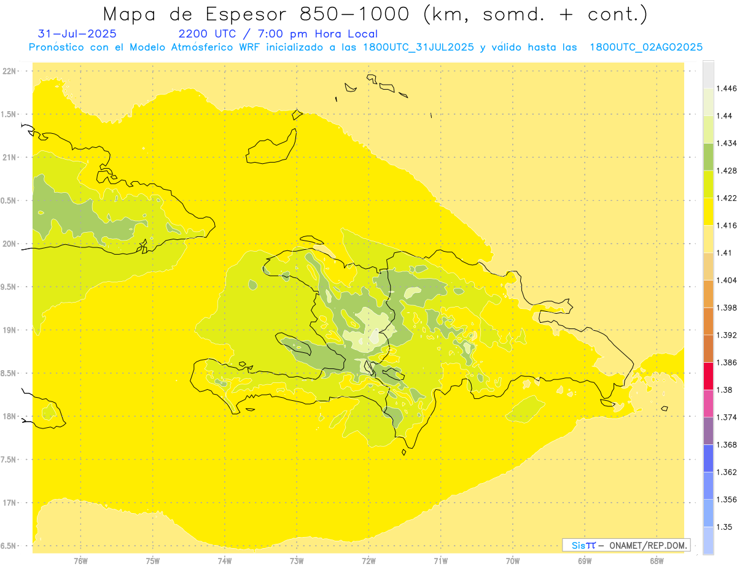Select the purple legend swatch between 1.368 and 1.374
Viewport: 737px width, 569px height.
click(708, 430)
